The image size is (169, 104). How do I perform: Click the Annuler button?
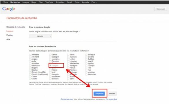click(112, 94)
